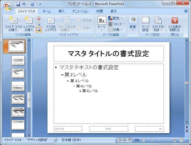Click the spell check status icon
Screen dimensions: 191x145
[55, 140]
